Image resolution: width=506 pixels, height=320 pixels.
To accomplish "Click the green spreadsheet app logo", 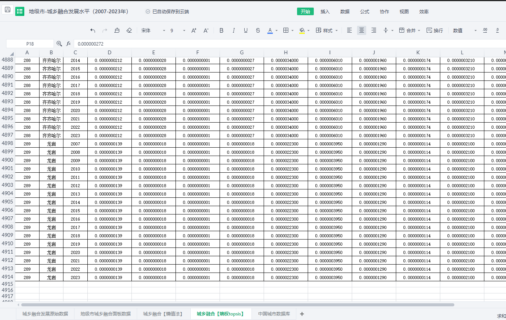I will [x=20, y=11].
